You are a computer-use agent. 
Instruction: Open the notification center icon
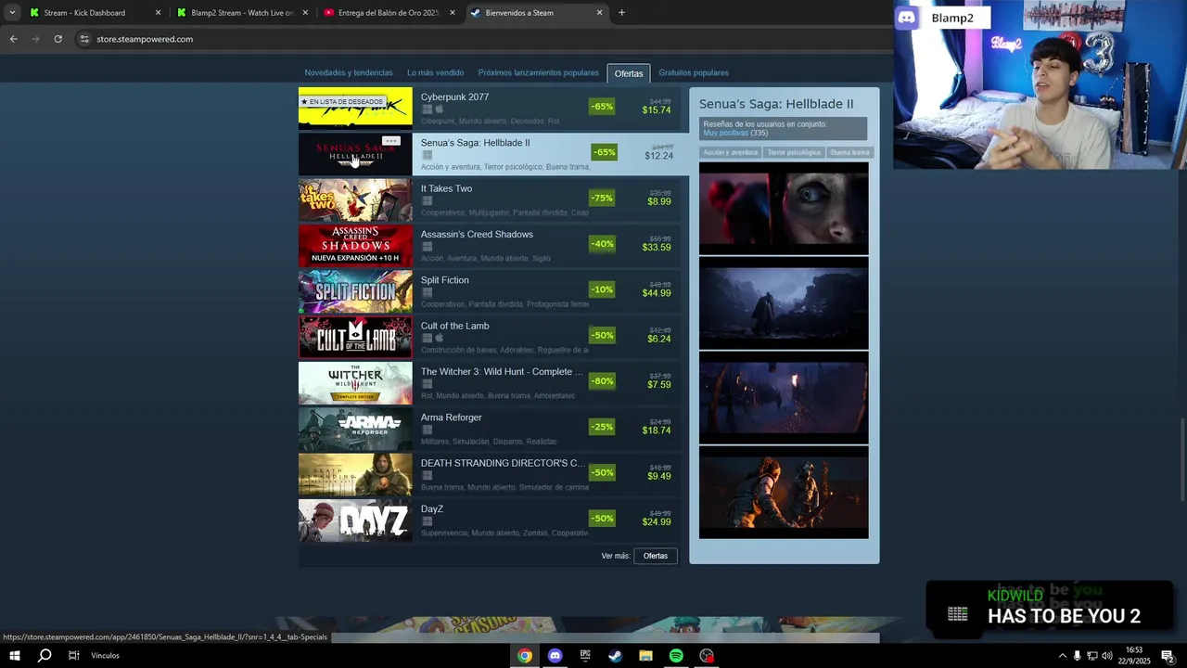pyautogui.click(x=1168, y=656)
